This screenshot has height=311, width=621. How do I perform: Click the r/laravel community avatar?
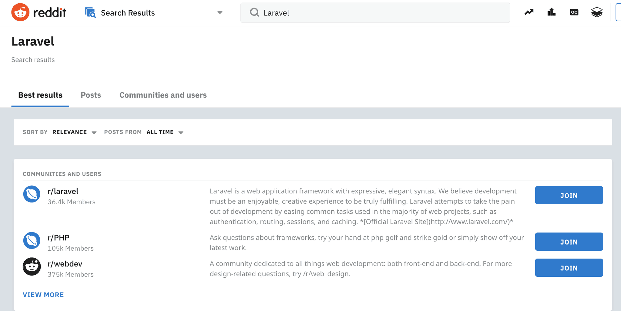pos(32,194)
